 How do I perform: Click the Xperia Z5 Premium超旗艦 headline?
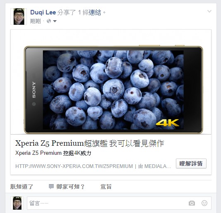click(89, 143)
